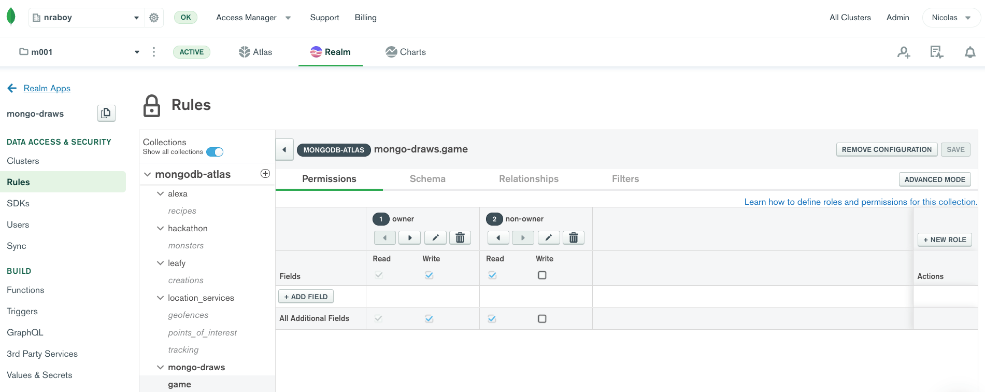
Task: Collapse the collections panel arrow button
Action: [x=284, y=150]
